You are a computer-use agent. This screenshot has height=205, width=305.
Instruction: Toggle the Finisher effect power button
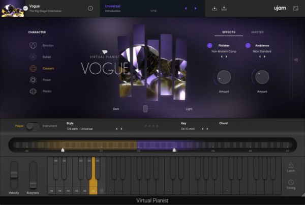tap(209, 45)
